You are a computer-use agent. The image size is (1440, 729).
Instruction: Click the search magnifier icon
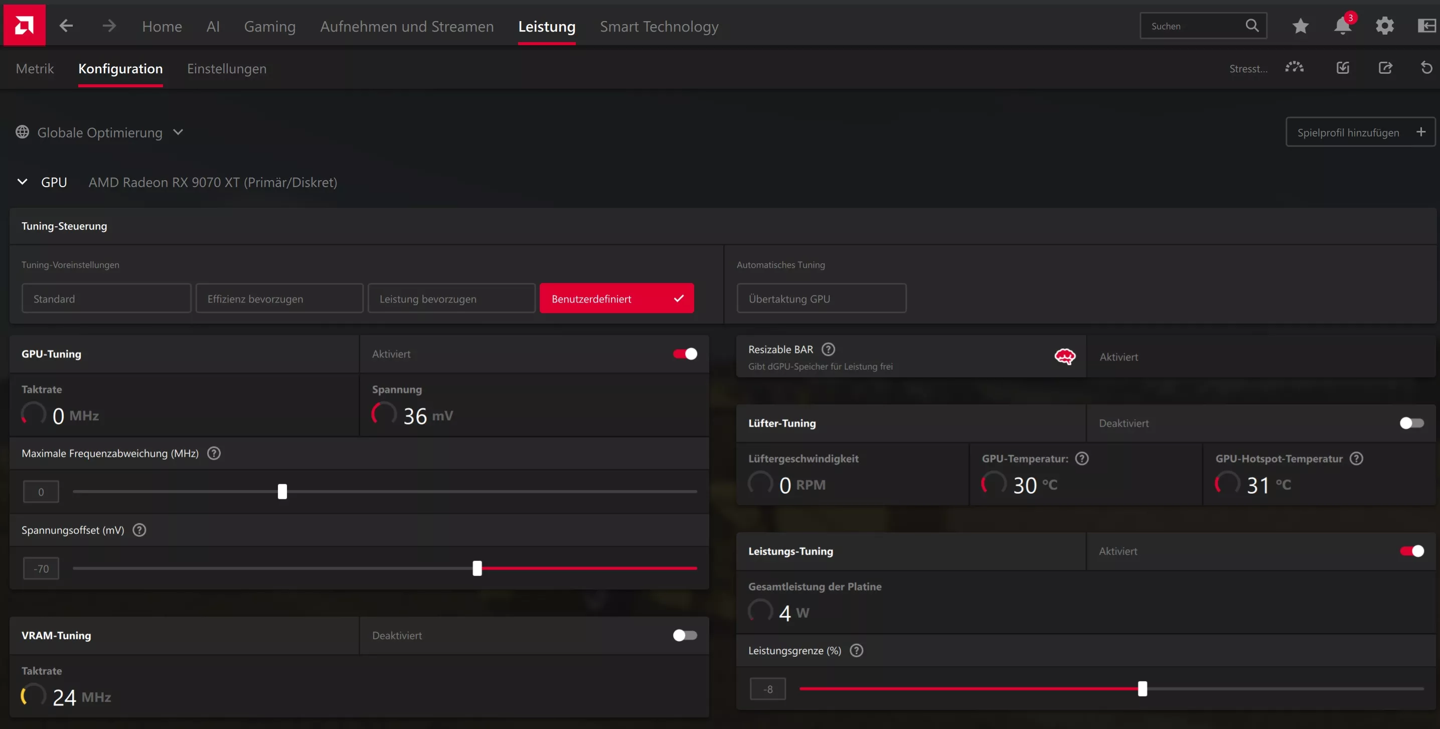1252,26
